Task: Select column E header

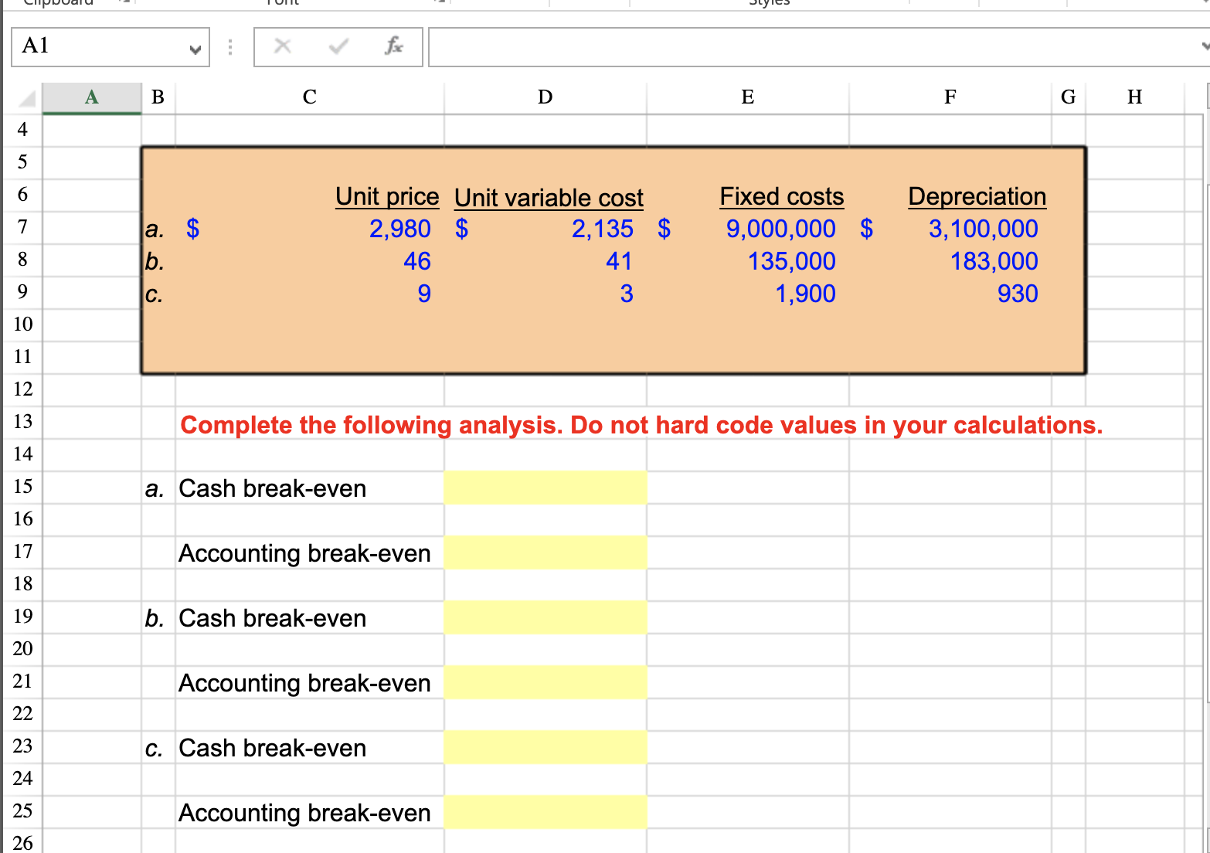Action: pyautogui.click(x=748, y=98)
